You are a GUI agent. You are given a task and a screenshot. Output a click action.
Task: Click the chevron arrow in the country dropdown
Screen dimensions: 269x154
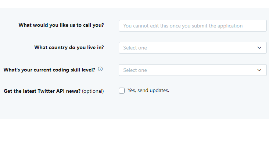[259, 48]
